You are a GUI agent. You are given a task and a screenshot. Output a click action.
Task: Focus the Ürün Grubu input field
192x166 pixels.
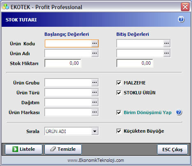pos(68,82)
